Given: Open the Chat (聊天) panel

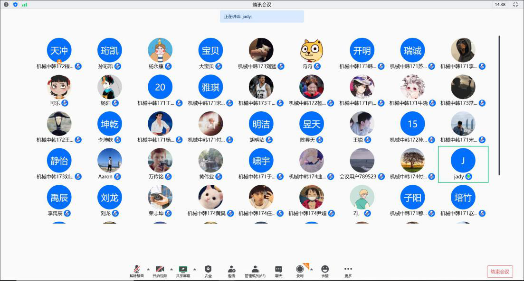Looking at the screenshot, I should coord(278,270).
